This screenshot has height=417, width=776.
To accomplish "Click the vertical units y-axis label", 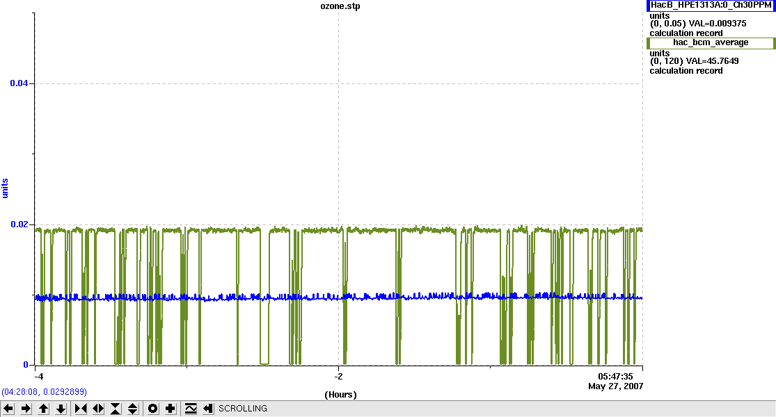I will coord(6,188).
